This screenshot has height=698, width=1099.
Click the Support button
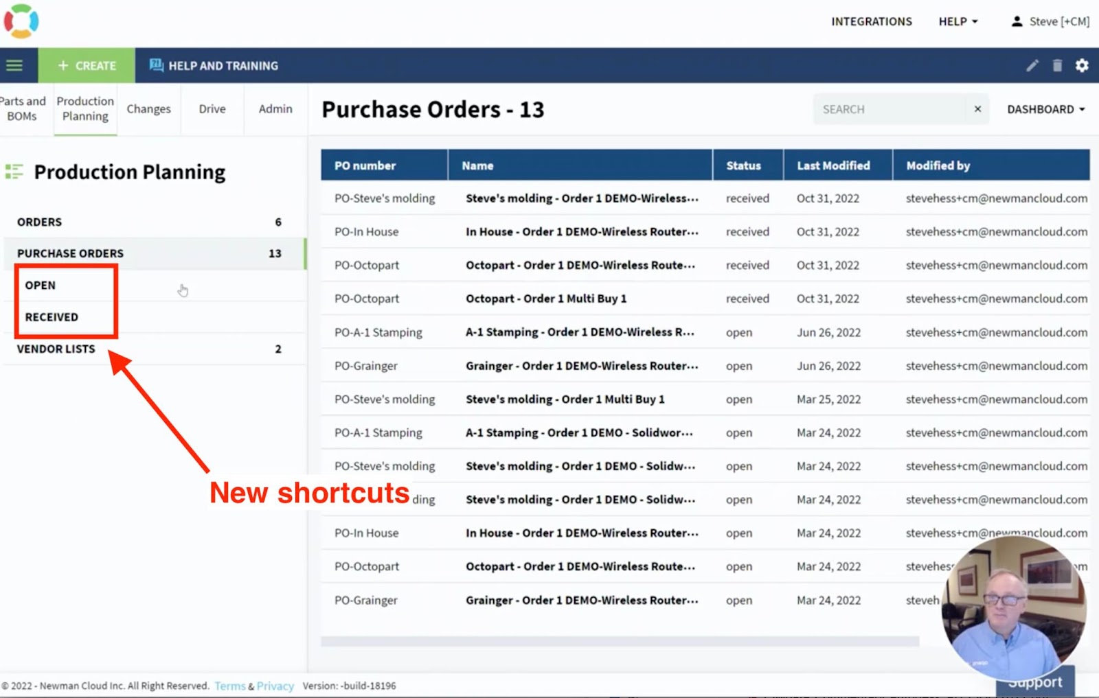(x=1035, y=682)
